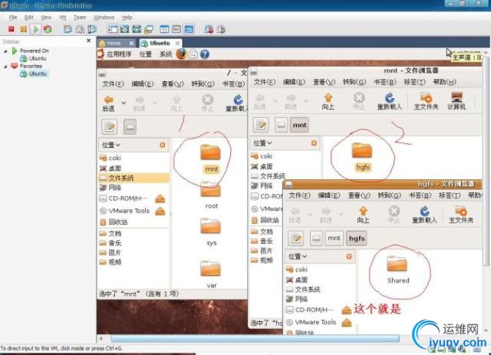Image resolution: width=491 pixels, height=355 pixels.
Task: Click Reload icon in root file browser
Action: 237,103
